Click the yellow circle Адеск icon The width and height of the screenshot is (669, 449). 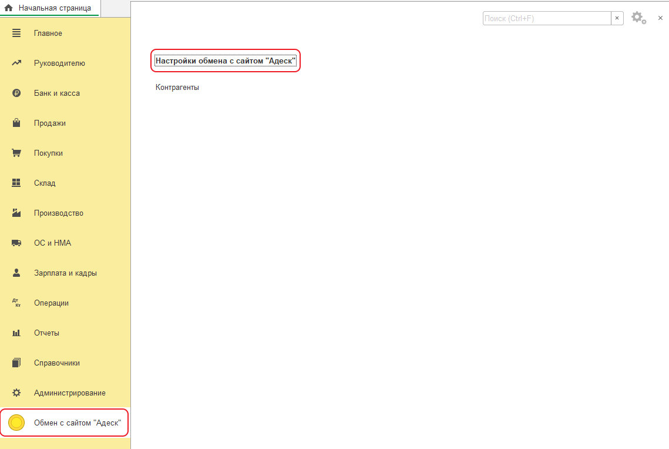click(x=16, y=423)
